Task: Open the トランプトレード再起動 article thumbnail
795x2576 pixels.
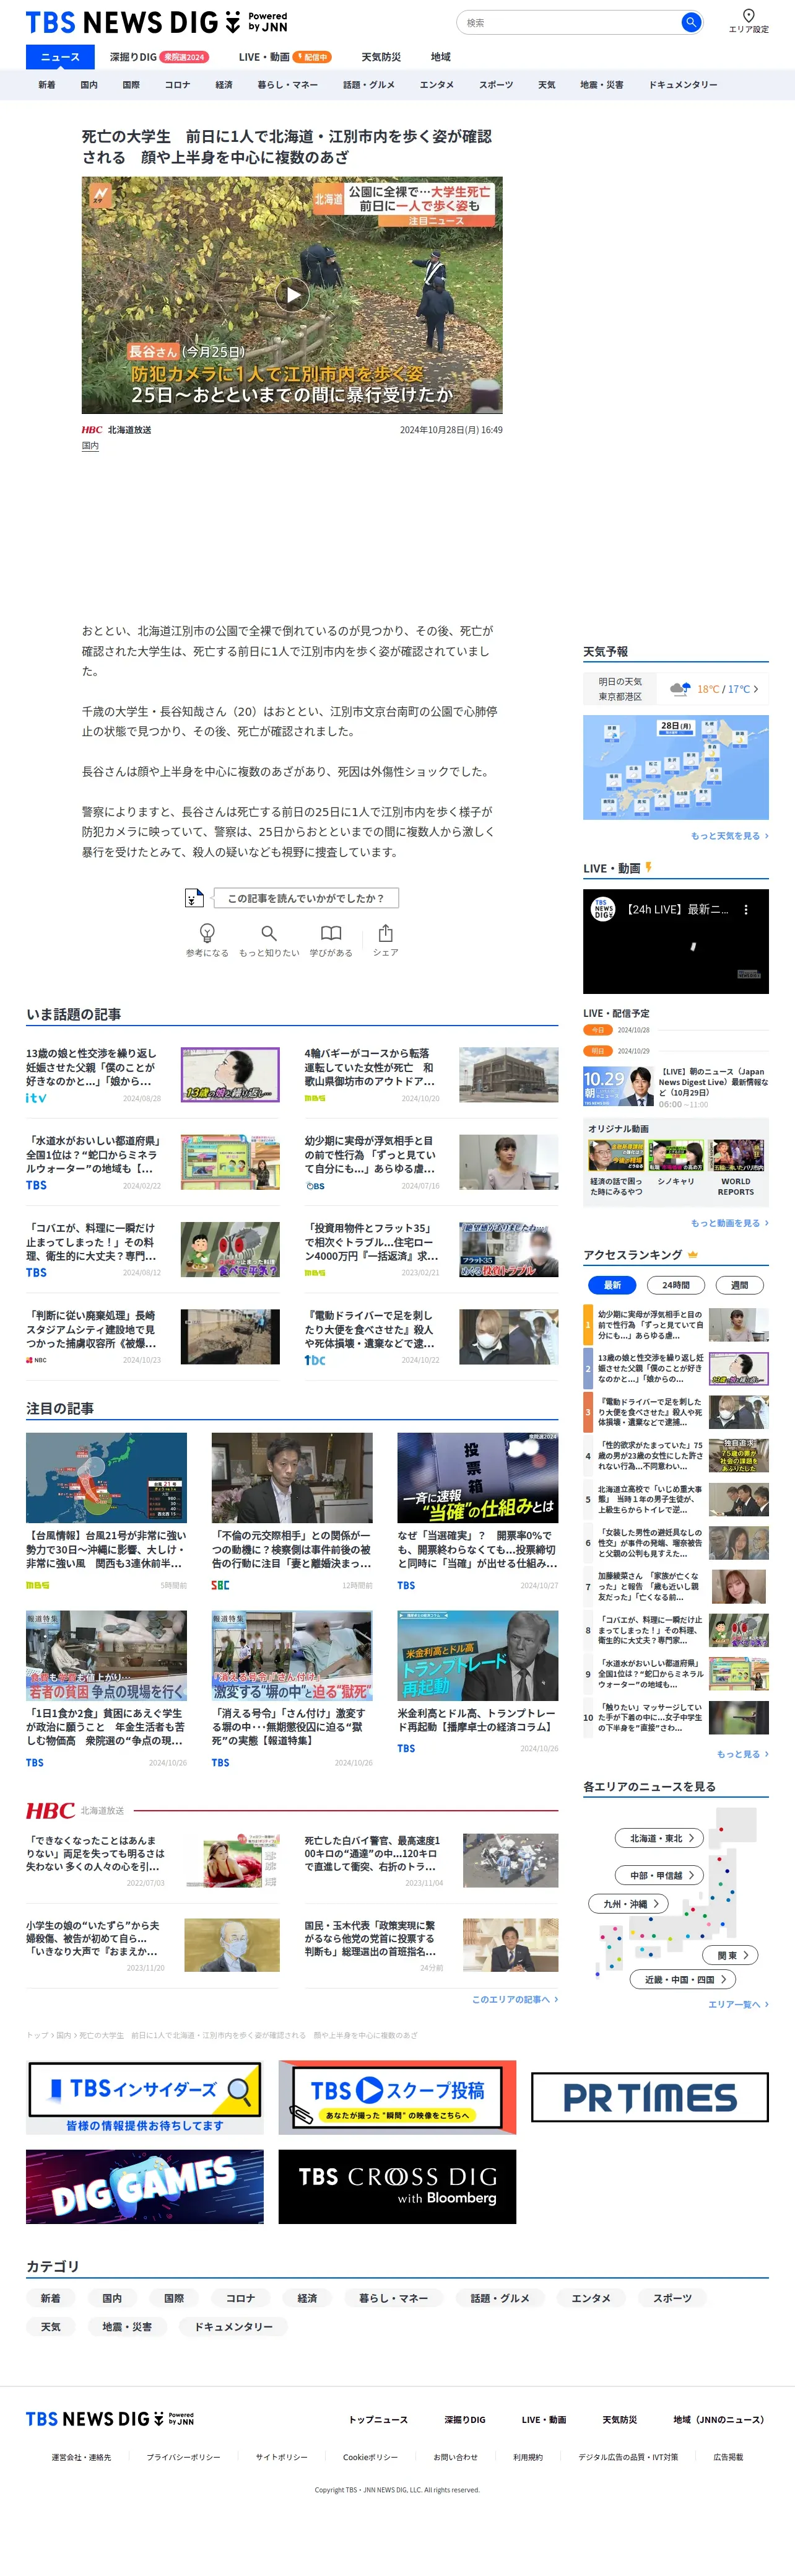Action: pos(477,1655)
